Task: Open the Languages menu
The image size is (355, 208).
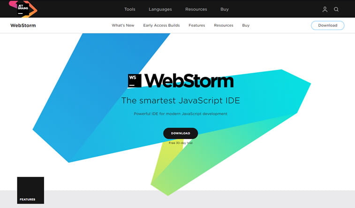Action: pos(160,9)
